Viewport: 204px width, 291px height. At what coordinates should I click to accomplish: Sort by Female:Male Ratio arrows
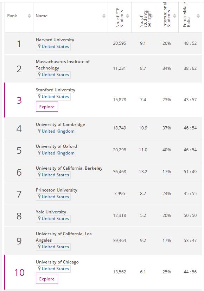198,16
